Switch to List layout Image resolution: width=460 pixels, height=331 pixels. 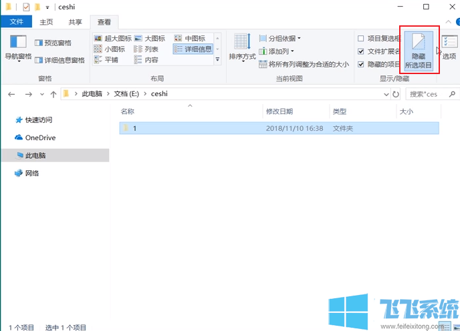146,49
